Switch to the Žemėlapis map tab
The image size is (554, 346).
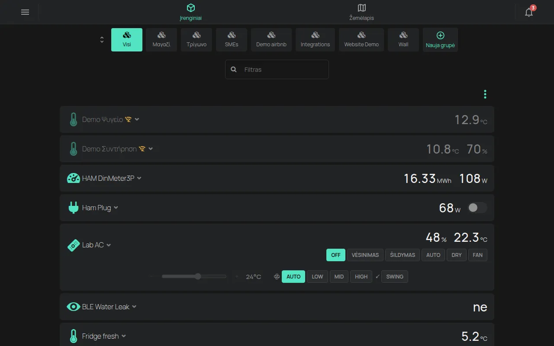tap(362, 12)
